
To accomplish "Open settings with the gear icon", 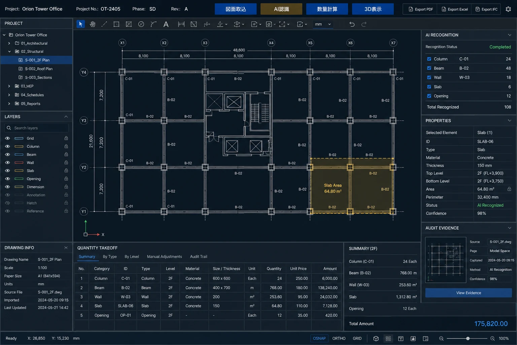I will tap(508, 9).
